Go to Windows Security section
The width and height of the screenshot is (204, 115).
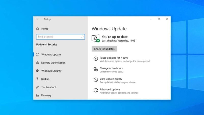coord(51,71)
